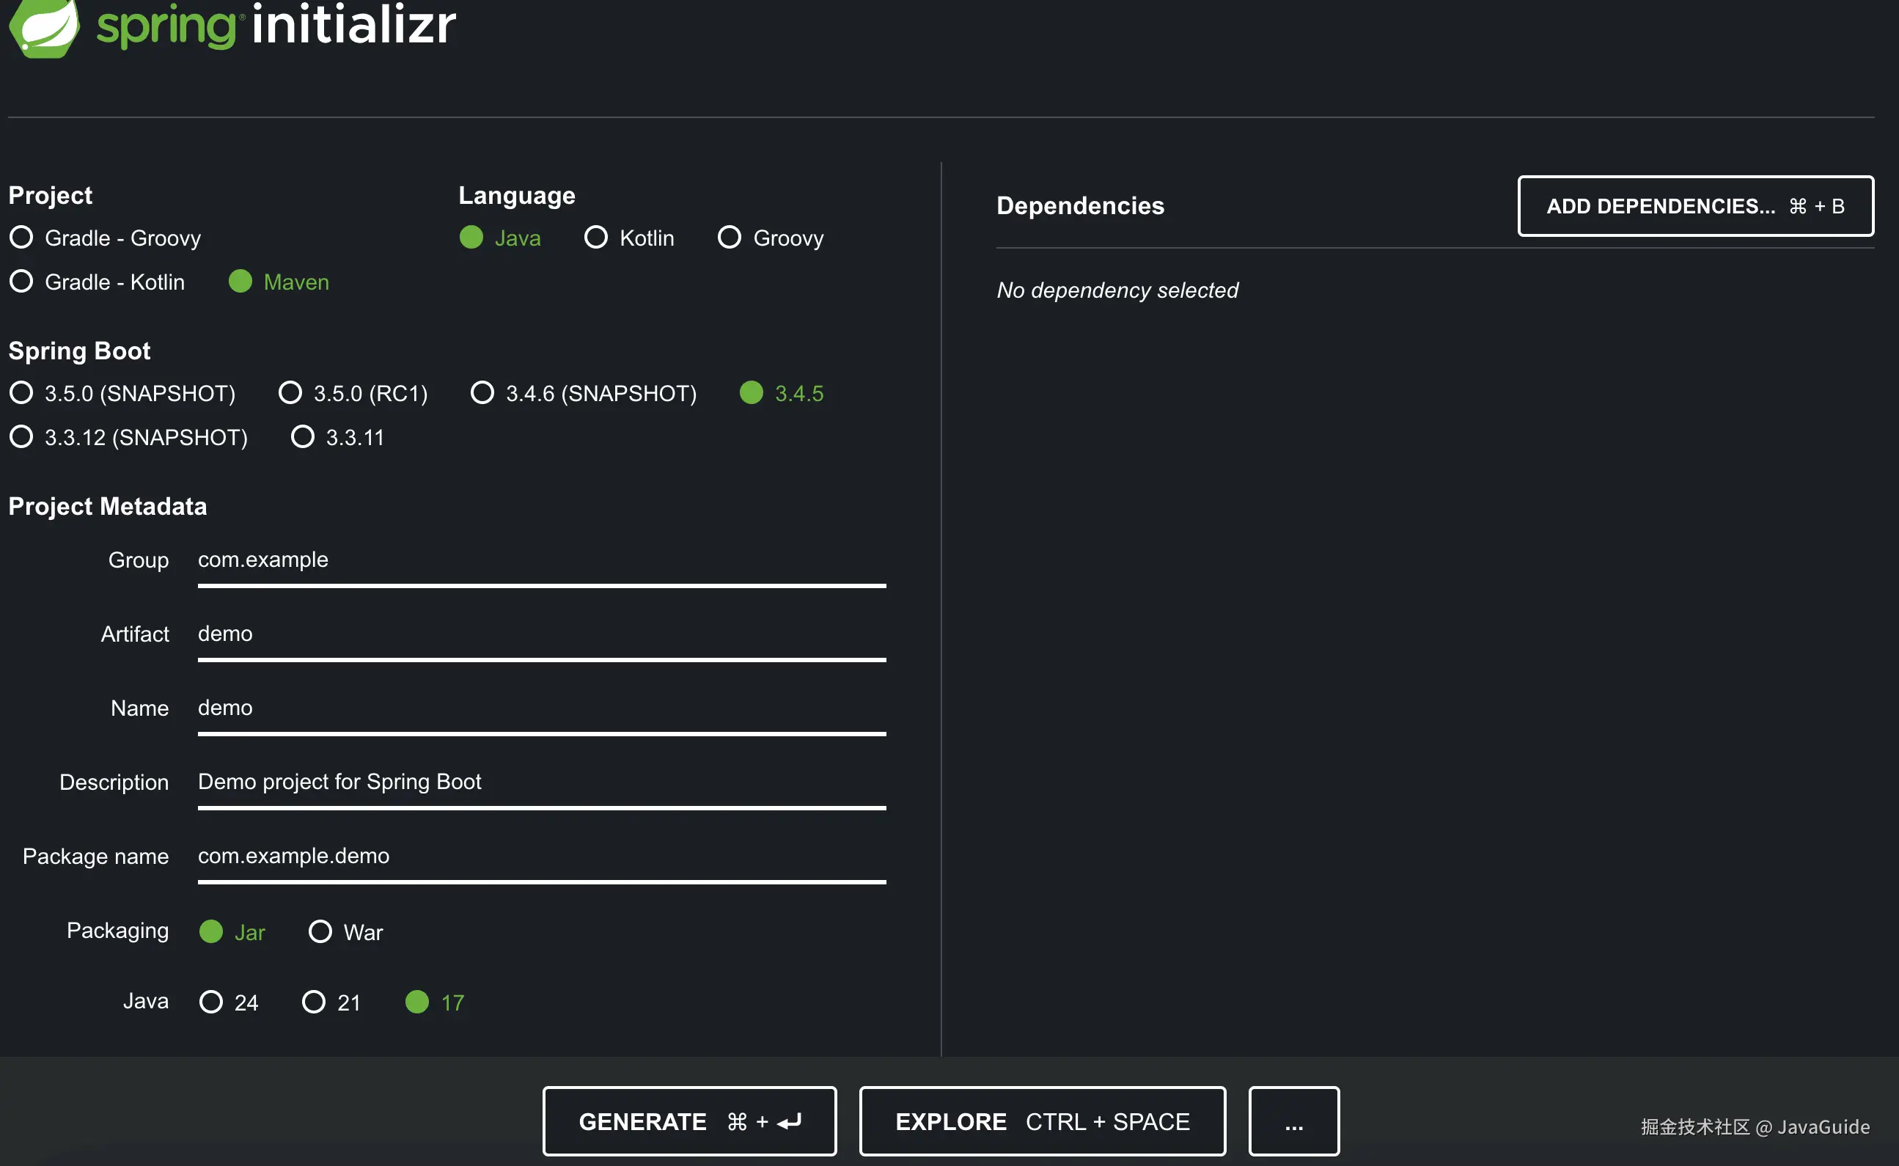Select Java version 24
This screenshot has height=1166, width=1899.
tap(211, 1002)
